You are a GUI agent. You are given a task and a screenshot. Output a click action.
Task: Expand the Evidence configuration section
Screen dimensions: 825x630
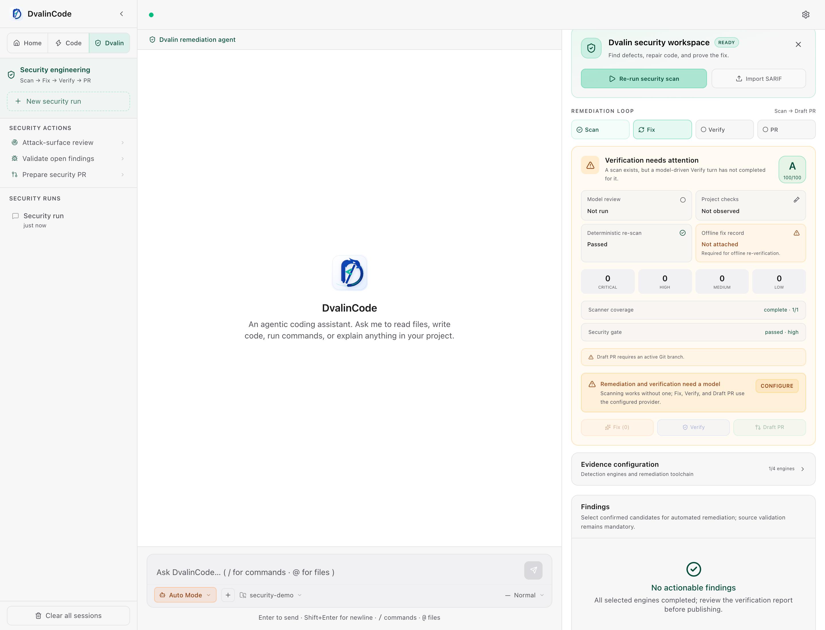693,469
